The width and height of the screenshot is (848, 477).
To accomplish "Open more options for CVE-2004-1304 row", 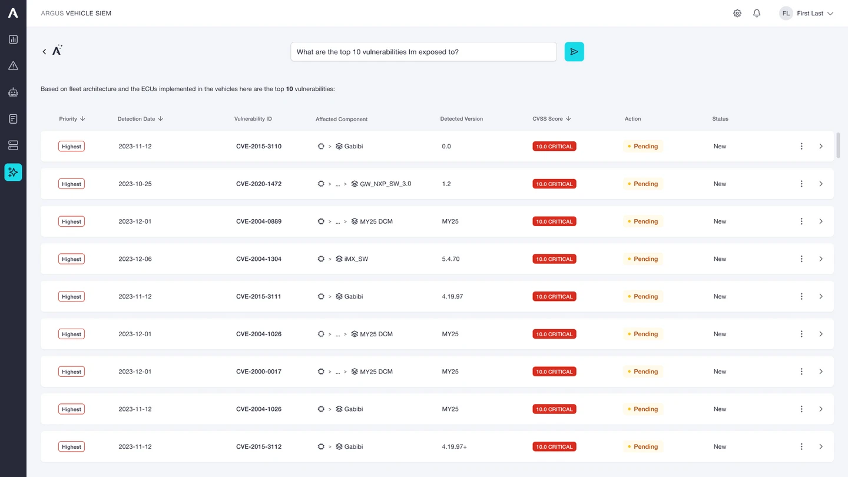I will [801, 259].
